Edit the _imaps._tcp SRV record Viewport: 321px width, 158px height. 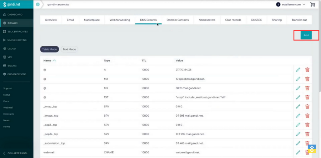[298, 116]
